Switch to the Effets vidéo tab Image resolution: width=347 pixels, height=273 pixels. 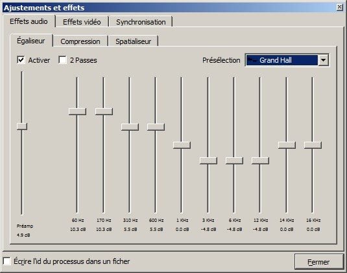coord(82,22)
